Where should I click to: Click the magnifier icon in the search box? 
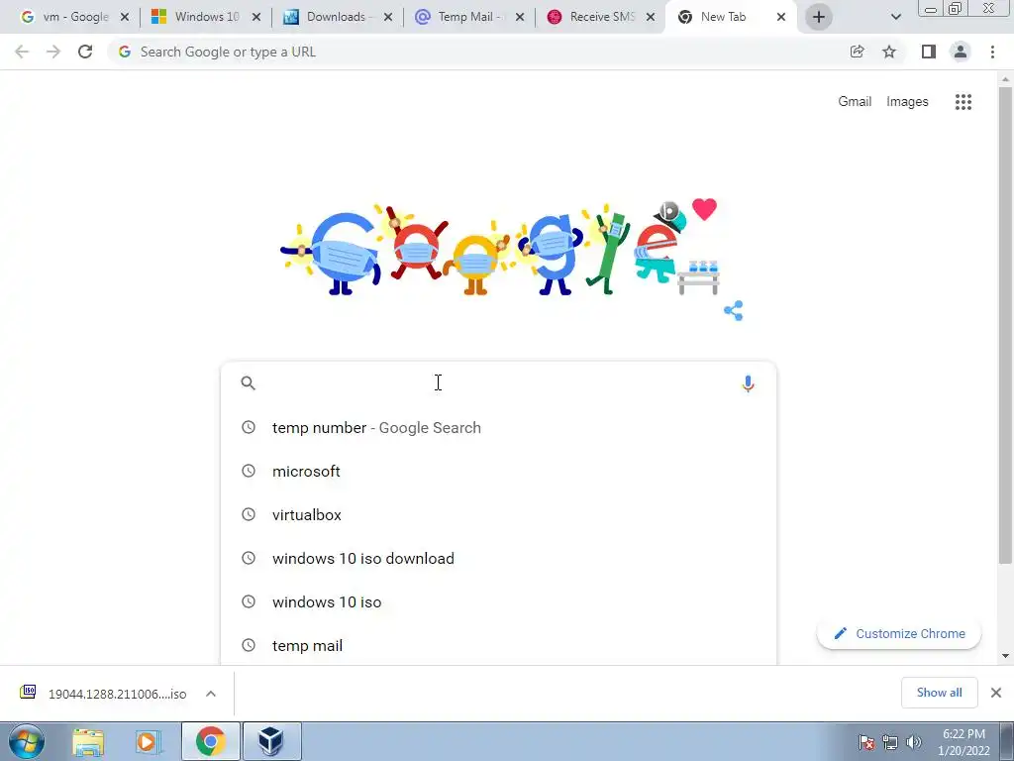249,383
